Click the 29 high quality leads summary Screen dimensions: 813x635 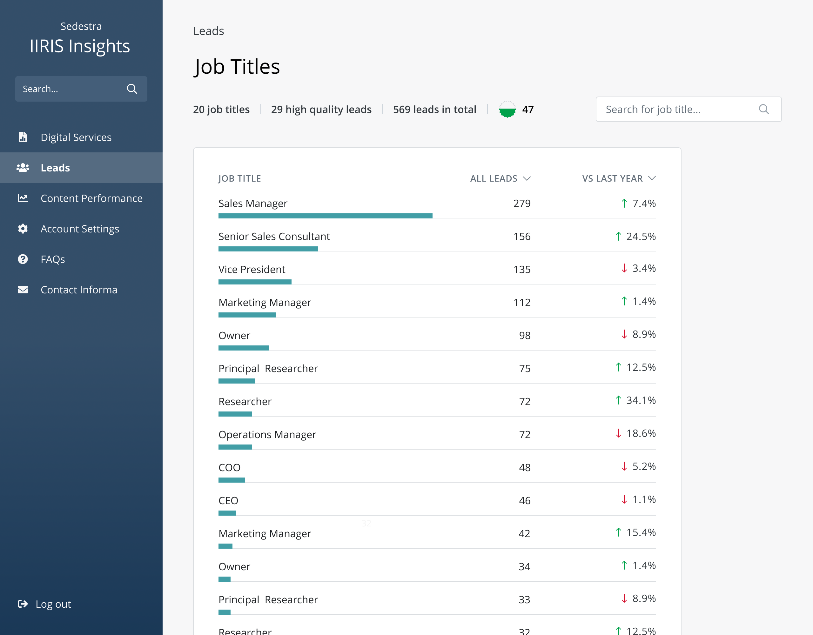click(321, 110)
